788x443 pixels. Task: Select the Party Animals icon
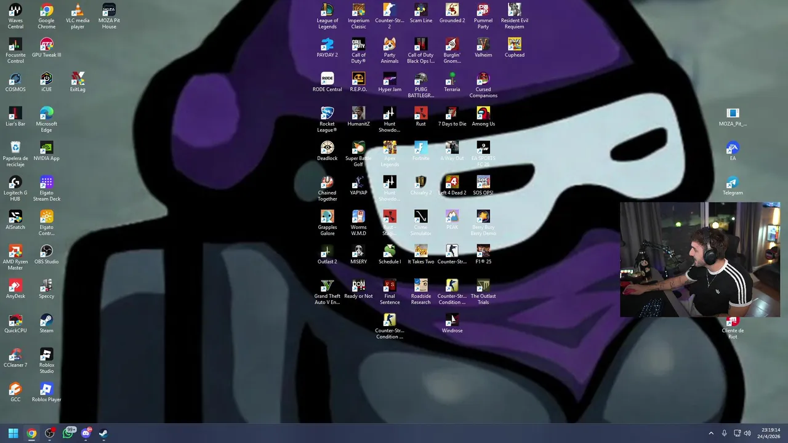click(x=390, y=50)
